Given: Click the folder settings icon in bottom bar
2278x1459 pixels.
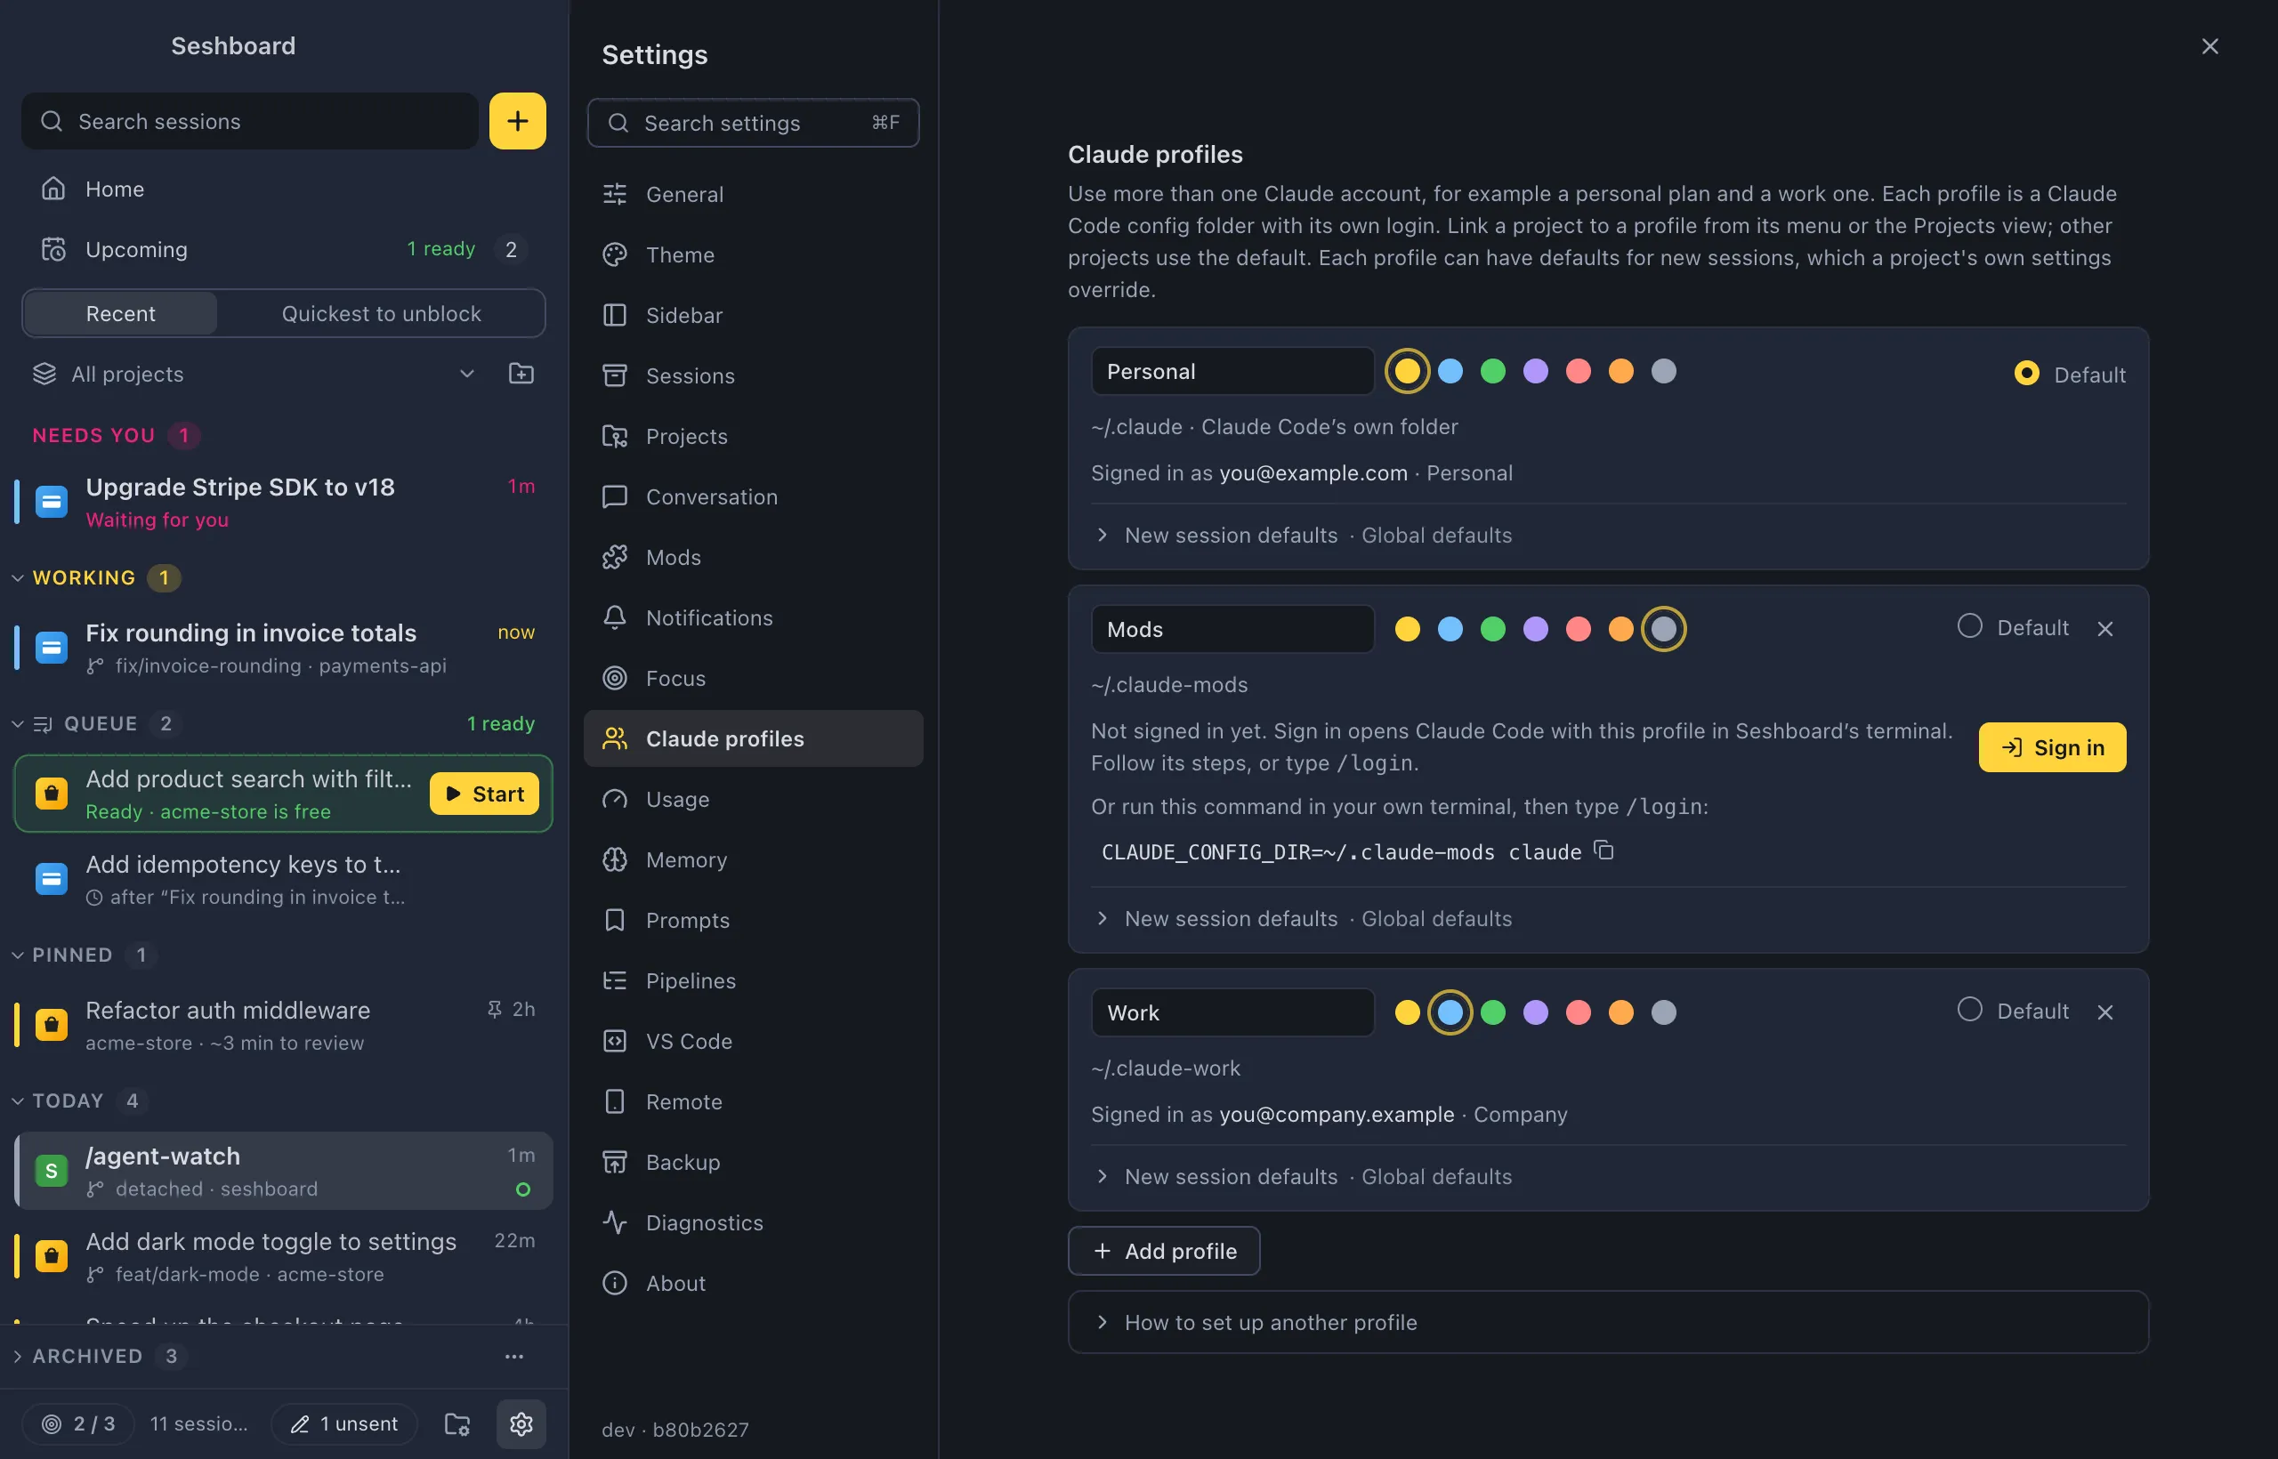Looking at the screenshot, I should pos(457,1423).
